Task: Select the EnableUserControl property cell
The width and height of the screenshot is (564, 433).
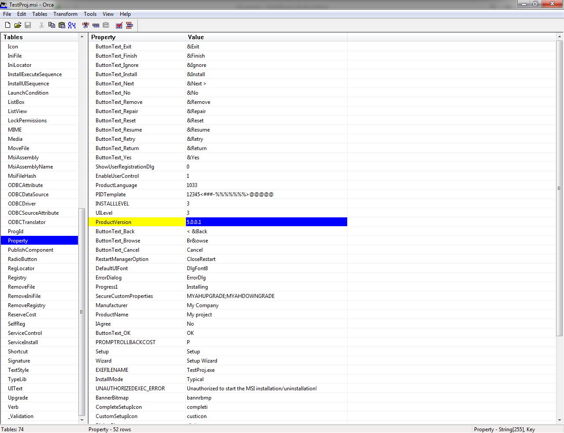Action: (x=137, y=176)
